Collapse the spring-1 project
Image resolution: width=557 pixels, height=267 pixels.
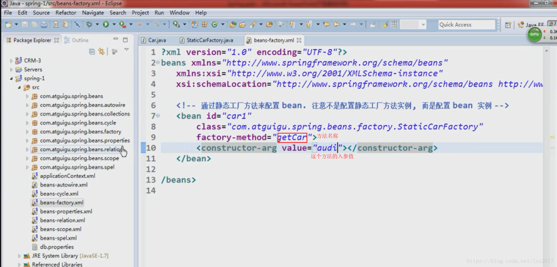11,79
